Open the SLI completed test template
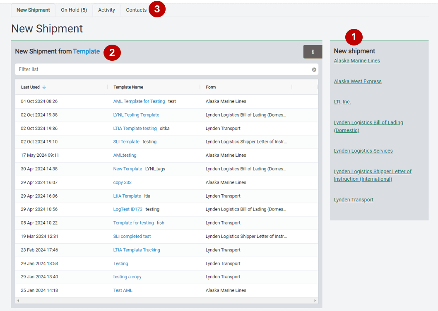The image size is (438, 311). point(132,236)
